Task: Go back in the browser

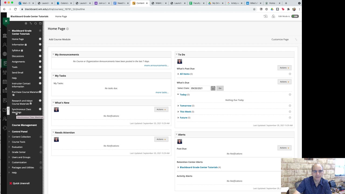Action: coord(4,9)
